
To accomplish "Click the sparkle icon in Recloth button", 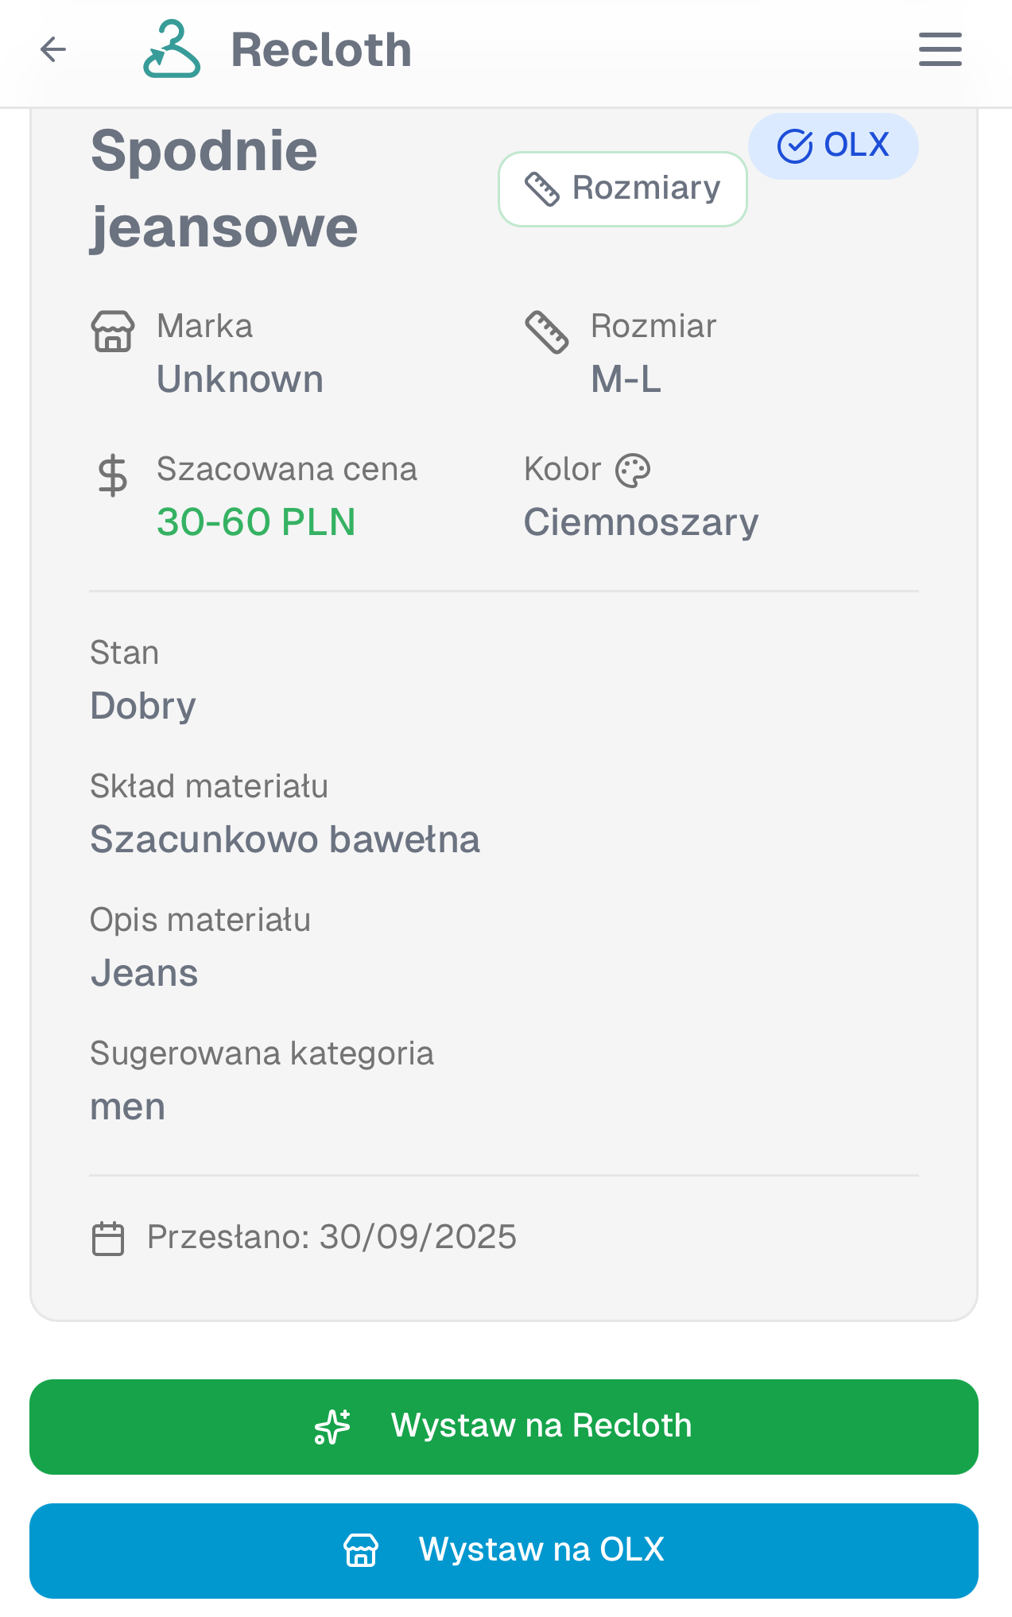I will [332, 1426].
